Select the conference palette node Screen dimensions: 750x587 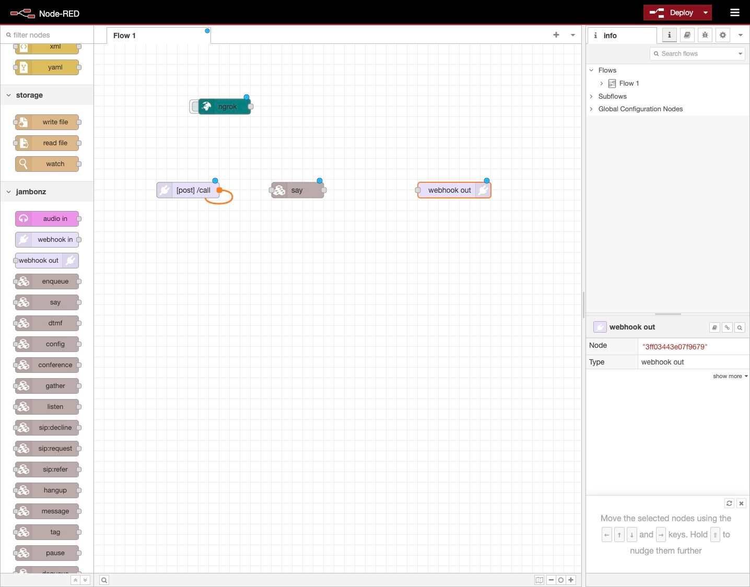(47, 365)
